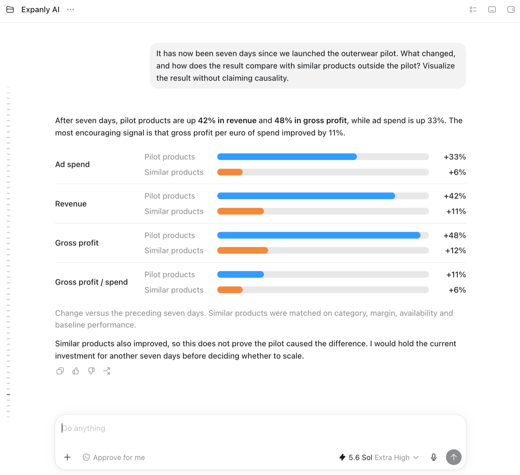Send the message with the up arrow button
This screenshot has width=520, height=475.
(454, 457)
